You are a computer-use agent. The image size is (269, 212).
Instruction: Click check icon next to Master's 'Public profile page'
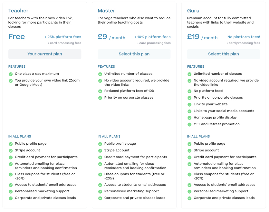100,144
